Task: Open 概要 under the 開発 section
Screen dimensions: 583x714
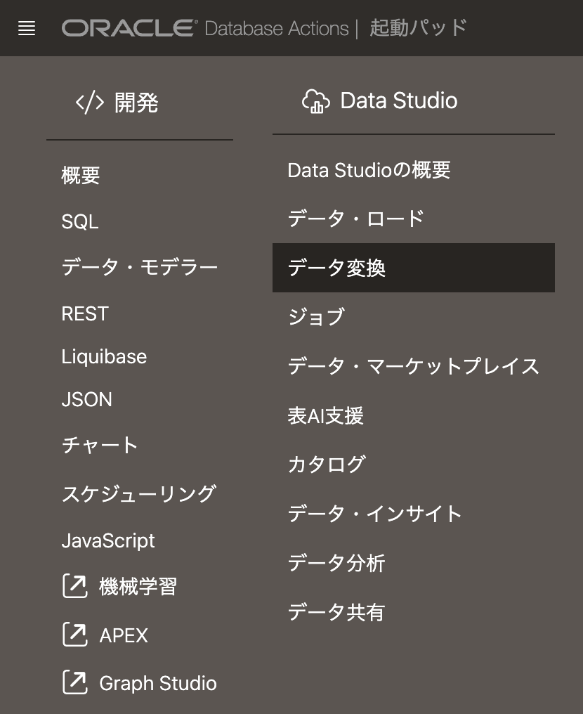Action: pyautogui.click(x=81, y=175)
